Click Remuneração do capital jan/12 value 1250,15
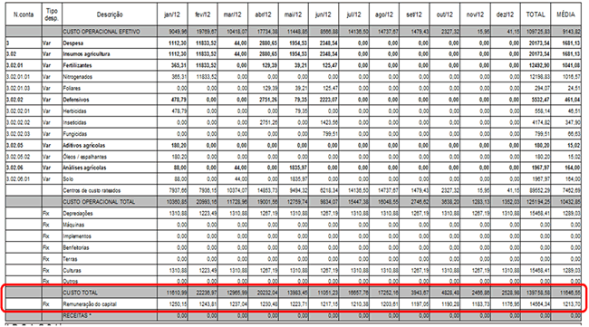 (178, 303)
